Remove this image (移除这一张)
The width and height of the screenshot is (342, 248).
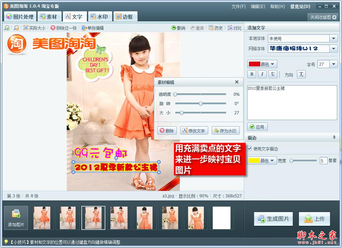[x=64, y=28]
